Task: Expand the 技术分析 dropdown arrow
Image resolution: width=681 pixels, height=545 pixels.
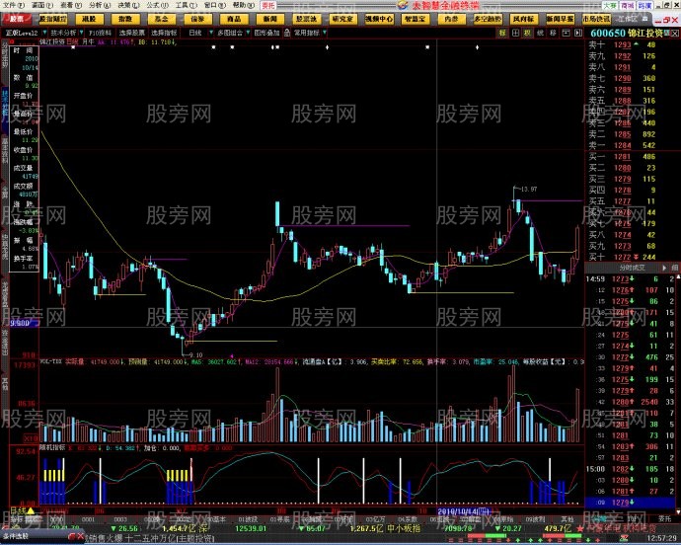Action: pos(81,33)
